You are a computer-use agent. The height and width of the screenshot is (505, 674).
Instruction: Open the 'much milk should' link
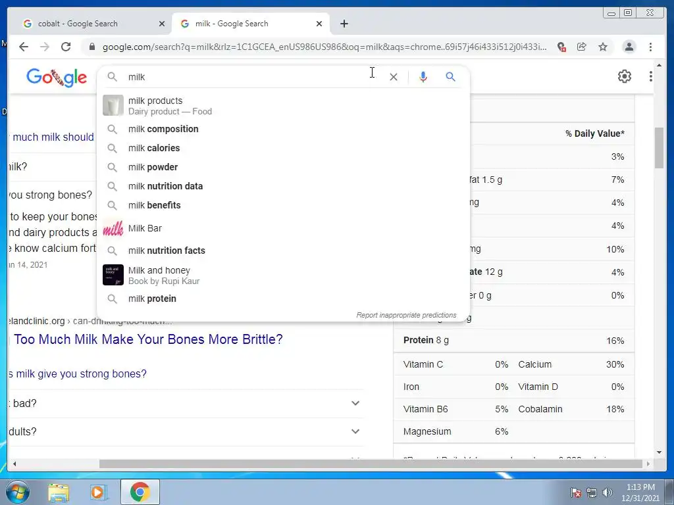[x=53, y=137]
